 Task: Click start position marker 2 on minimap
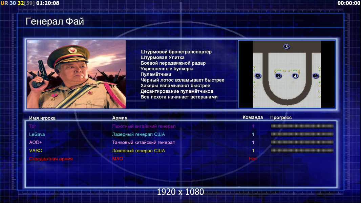[278, 76]
